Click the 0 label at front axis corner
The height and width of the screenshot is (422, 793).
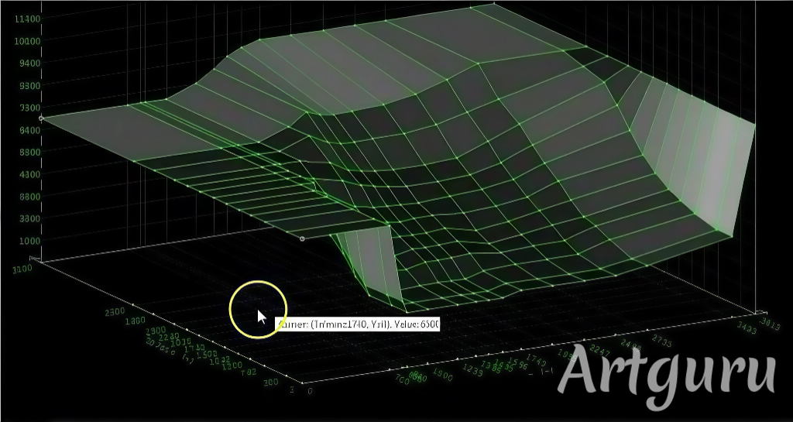[310, 391]
